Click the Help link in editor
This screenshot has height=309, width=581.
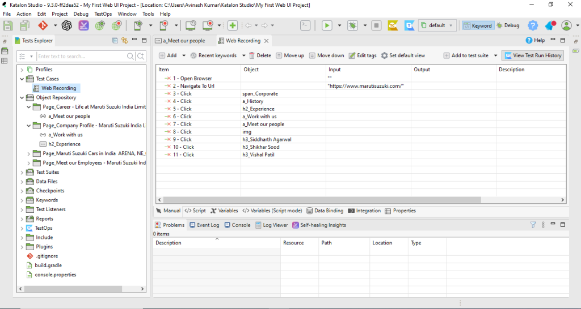click(536, 40)
